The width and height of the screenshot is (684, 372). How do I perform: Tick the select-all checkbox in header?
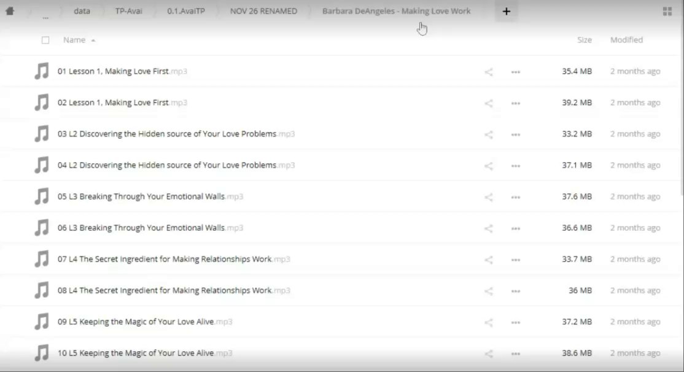tap(45, 41)
